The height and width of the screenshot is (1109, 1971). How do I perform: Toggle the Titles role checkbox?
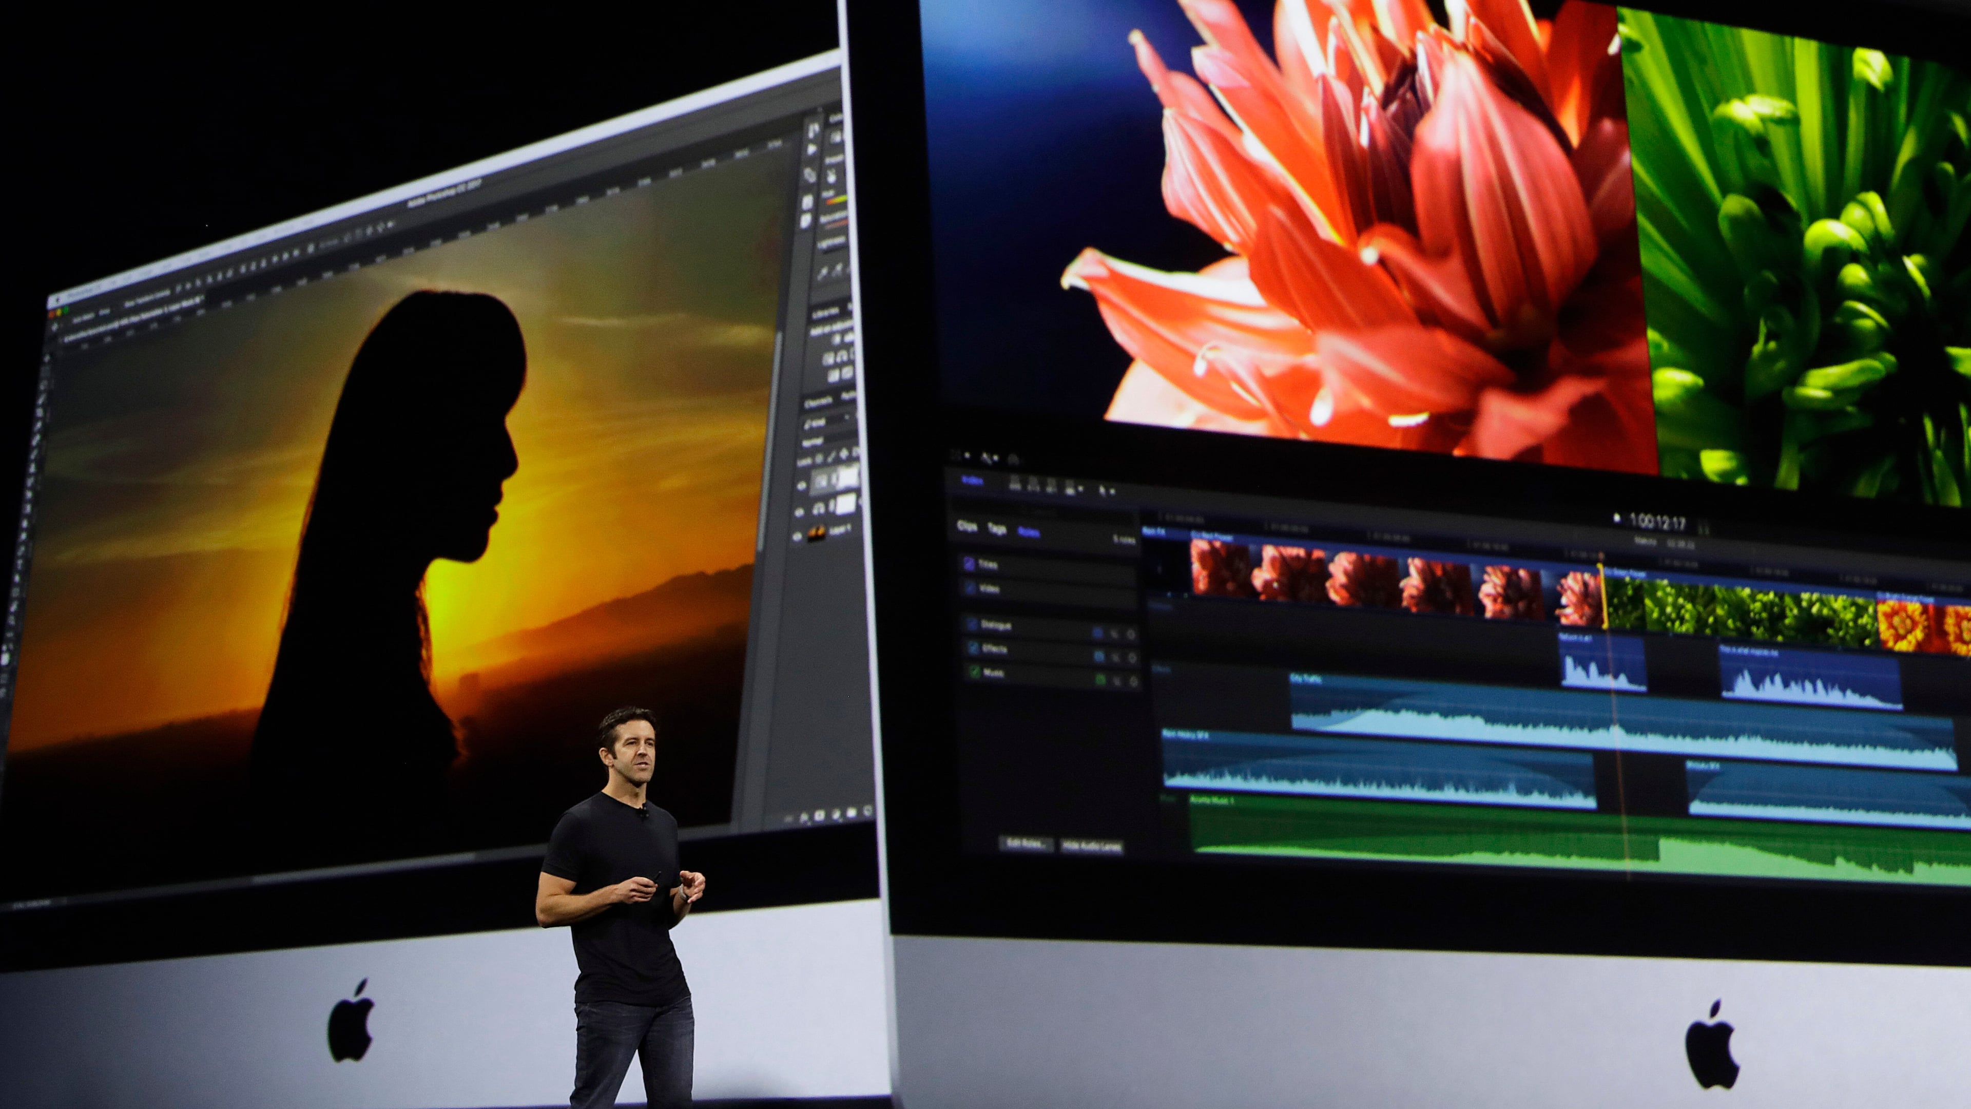[x=970, y=564]
